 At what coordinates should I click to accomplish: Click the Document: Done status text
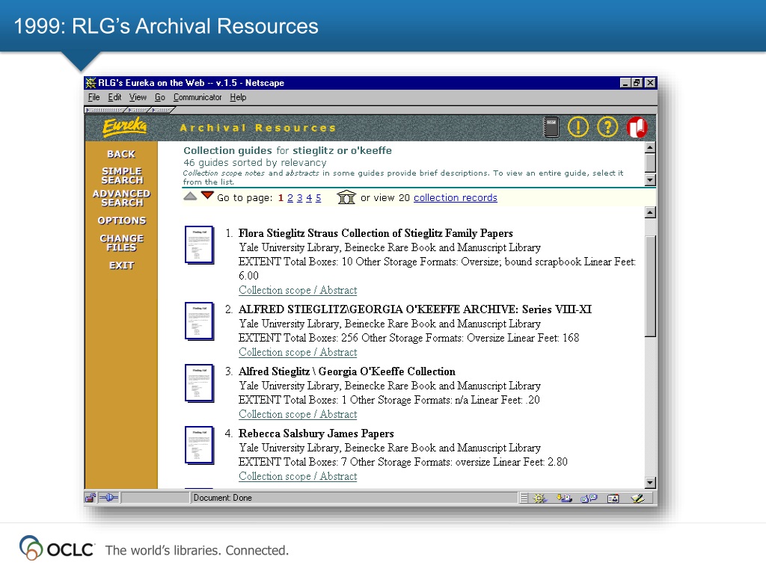(222, 498)
